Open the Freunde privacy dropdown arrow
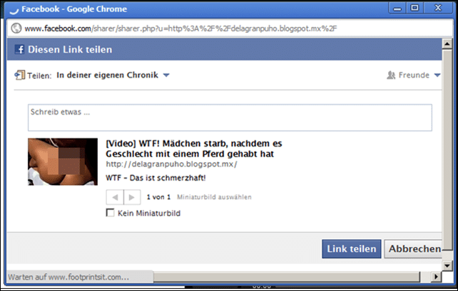Viewport: 458px width, 291px height. [x=437, y=75]
